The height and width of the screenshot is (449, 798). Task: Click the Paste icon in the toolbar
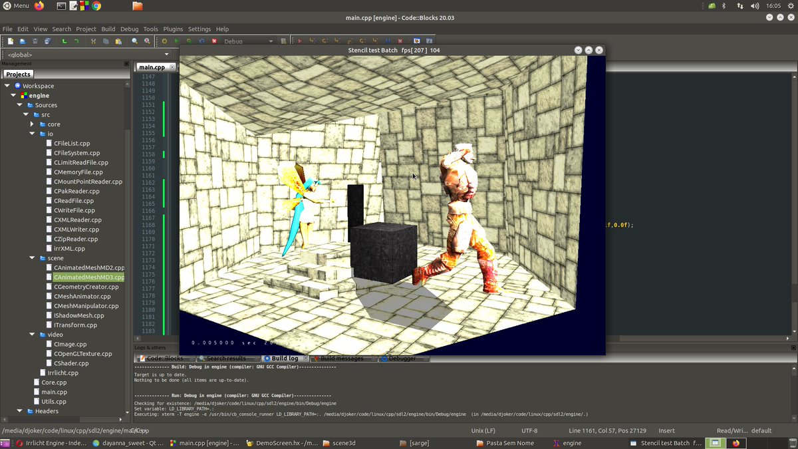(118, 41)
